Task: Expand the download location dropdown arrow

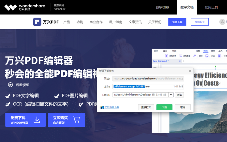Action: (171, 95)
